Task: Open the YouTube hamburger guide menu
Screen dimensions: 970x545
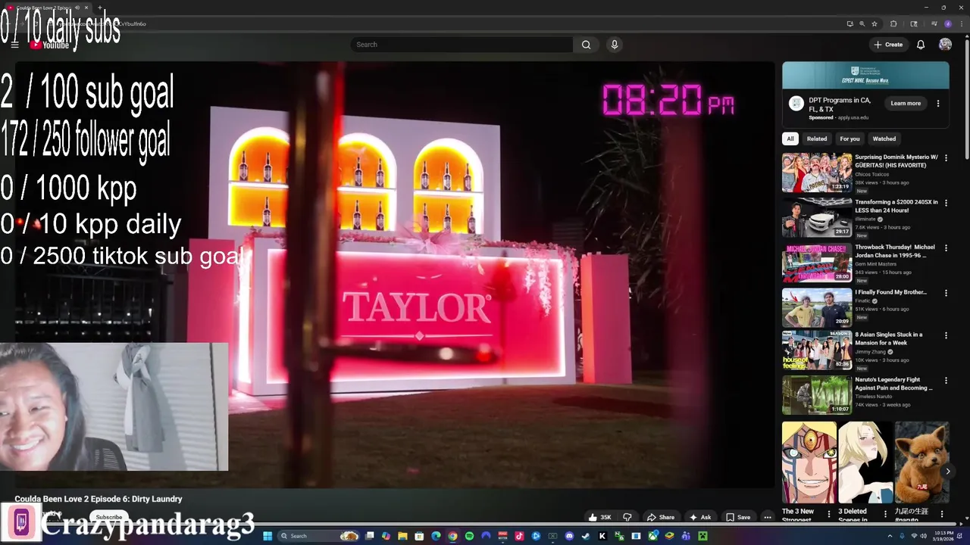Action: click(x=14, y=45)
